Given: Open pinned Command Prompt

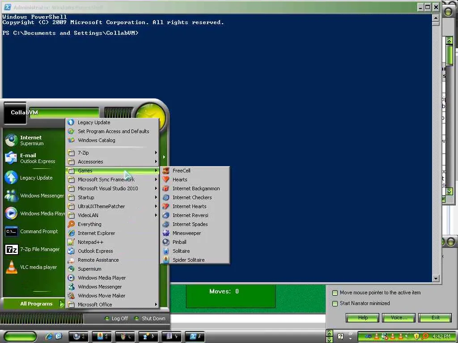Looking at the screenshot, I should click(x=34, y=232).
